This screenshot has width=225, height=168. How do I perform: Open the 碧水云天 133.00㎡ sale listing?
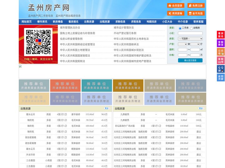coord(65,149)
